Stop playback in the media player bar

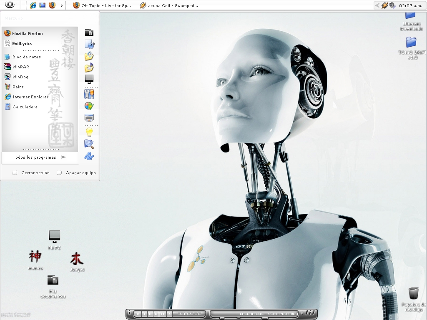156,314
